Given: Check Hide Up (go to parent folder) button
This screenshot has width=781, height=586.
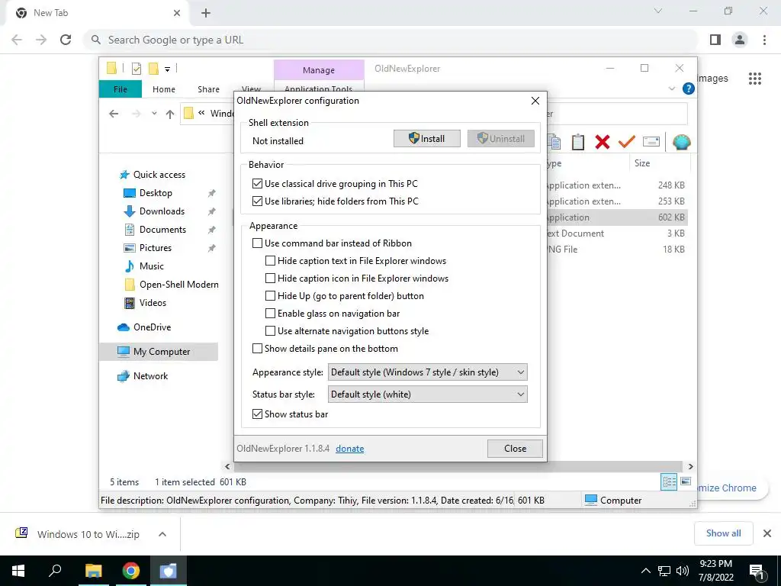Looking at the screenshot, I should (x=270, y=295).
